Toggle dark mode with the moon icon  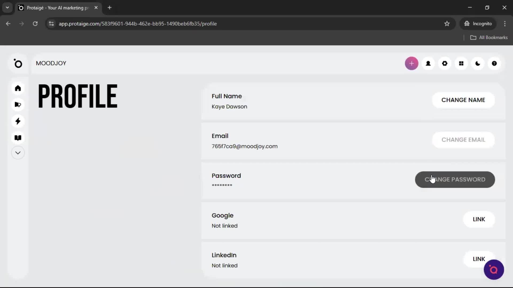click(x=478, y=63)
